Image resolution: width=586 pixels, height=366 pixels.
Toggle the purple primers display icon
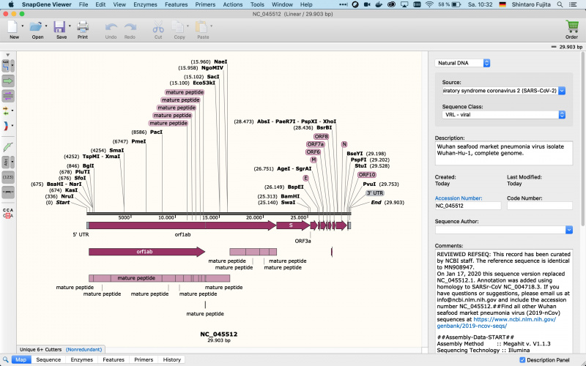tap(9, 96)
